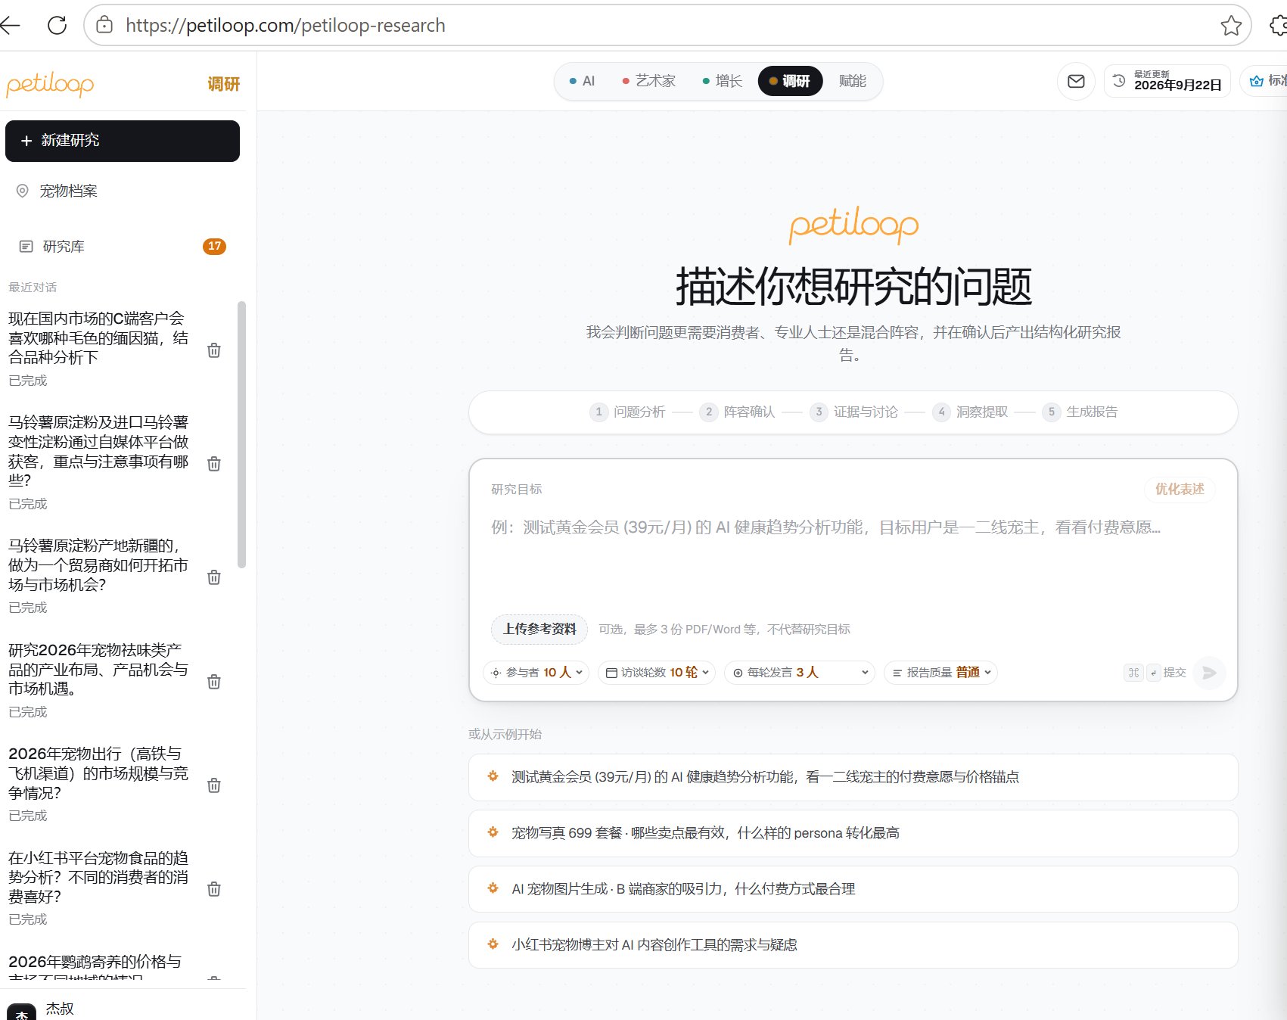The width and height of the screenshot is (1287, 1020).
Task: Click the 新建研究 button
Action: point(123,141)
